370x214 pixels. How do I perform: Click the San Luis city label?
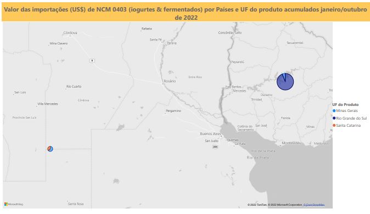pos(20,92)
